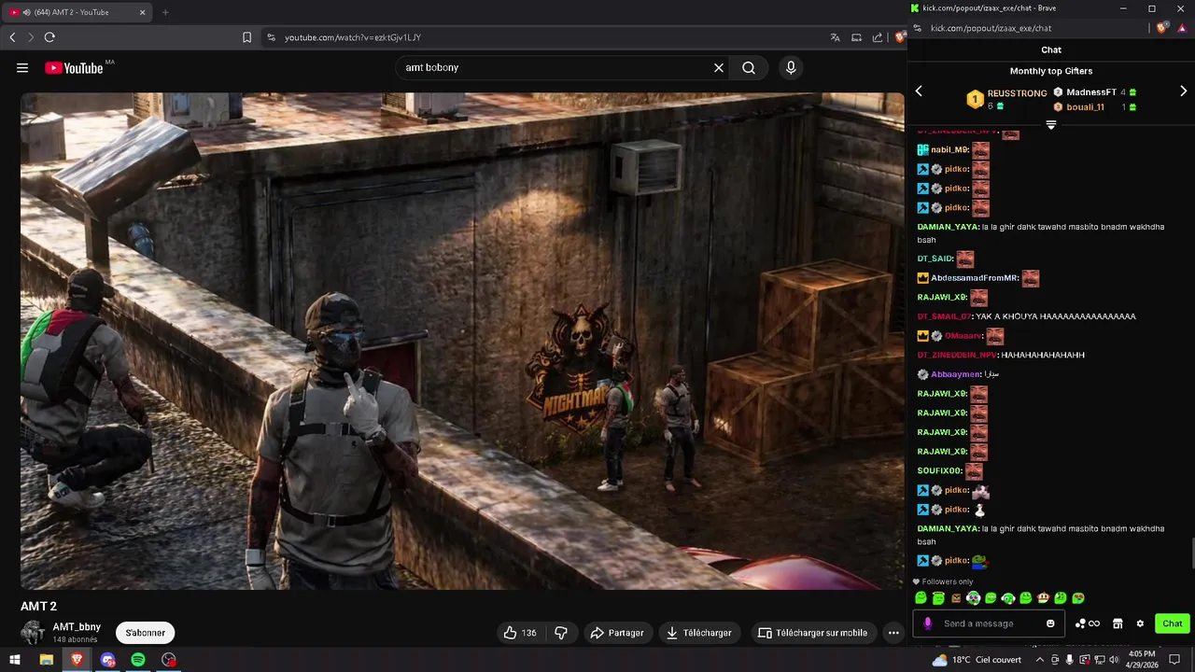Open site settings beside kick.com URL
Viewport: 1195px width, 672px height.
click(x=918, y=29)
